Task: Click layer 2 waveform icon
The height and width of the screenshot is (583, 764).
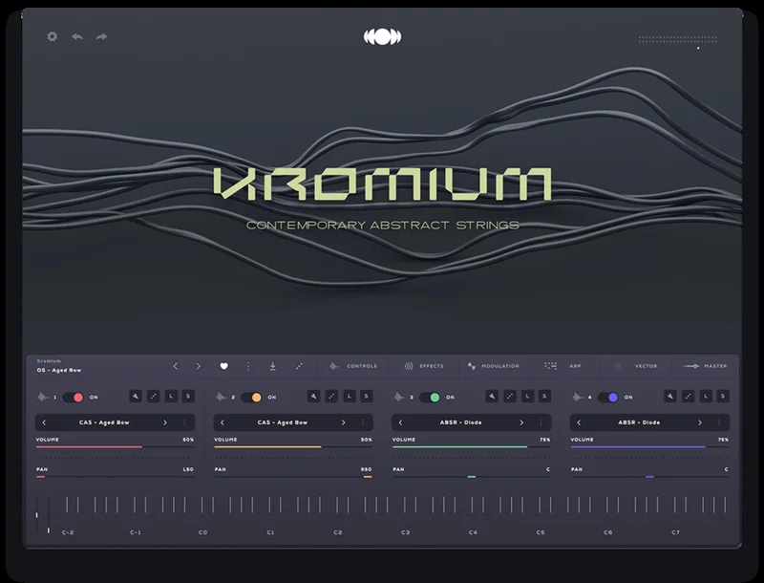Action: coord(222,398)
